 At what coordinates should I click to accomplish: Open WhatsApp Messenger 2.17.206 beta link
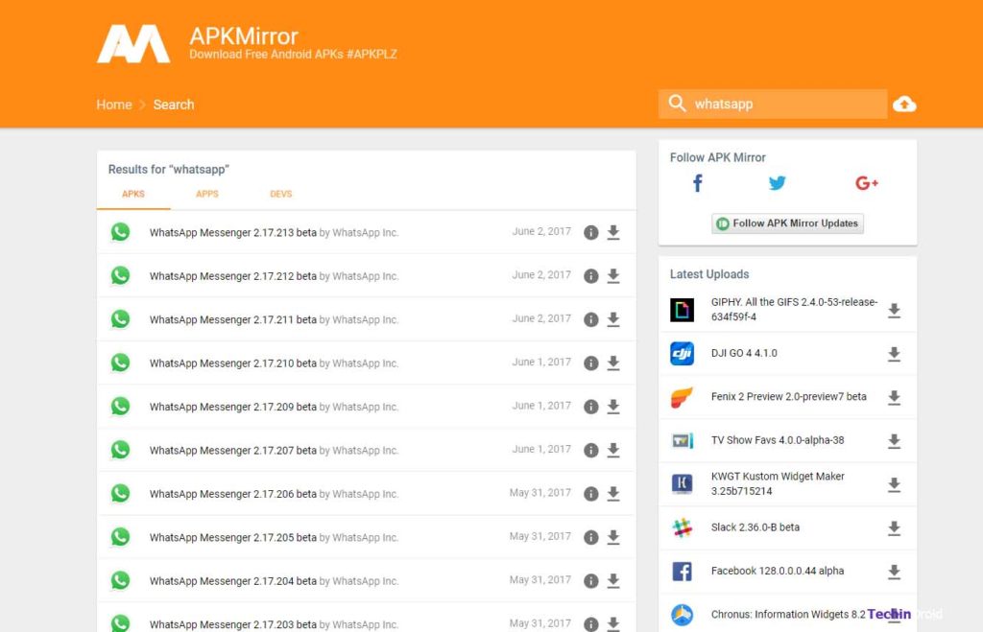click(232, 494)
